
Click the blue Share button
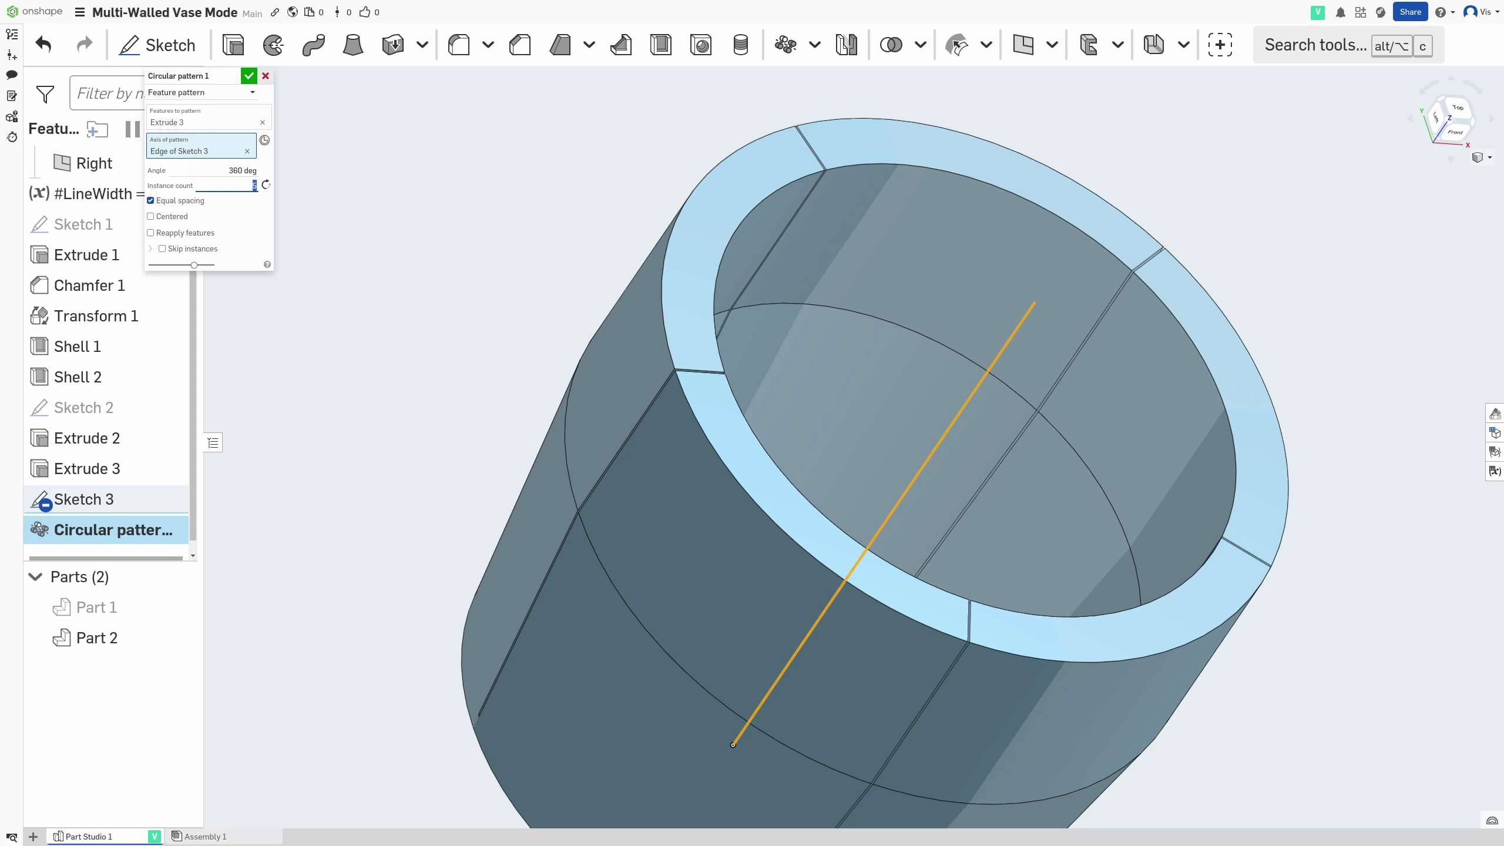tap(1409, 12)
